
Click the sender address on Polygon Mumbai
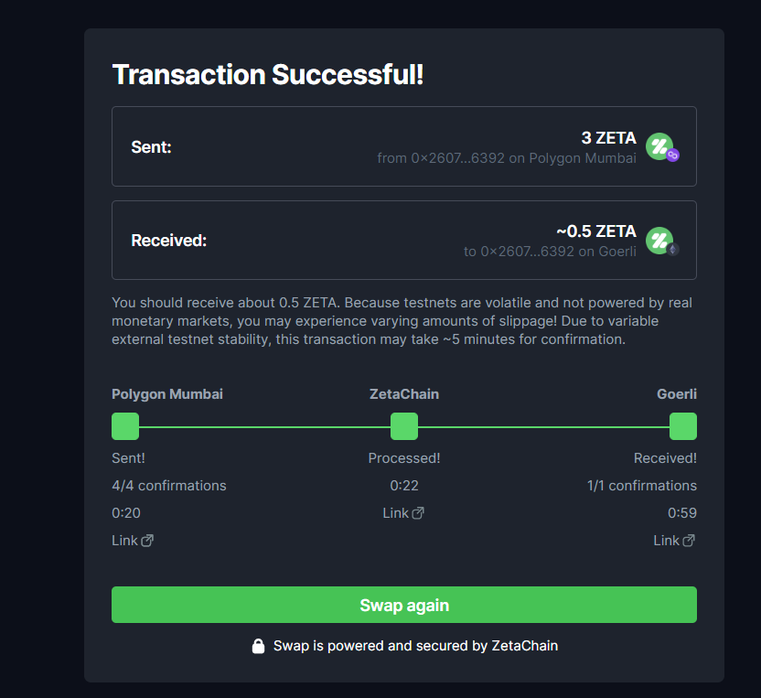tap(457, 158)
